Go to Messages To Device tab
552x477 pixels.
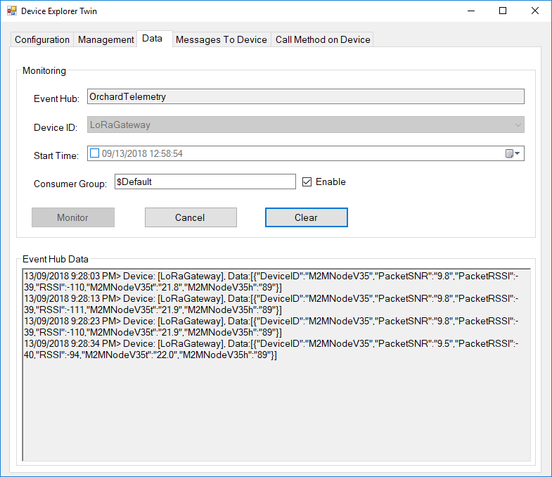(221, 39)
